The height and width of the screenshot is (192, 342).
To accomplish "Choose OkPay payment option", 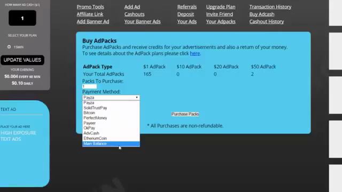I will pyautogui.click(x=111, y=128).
